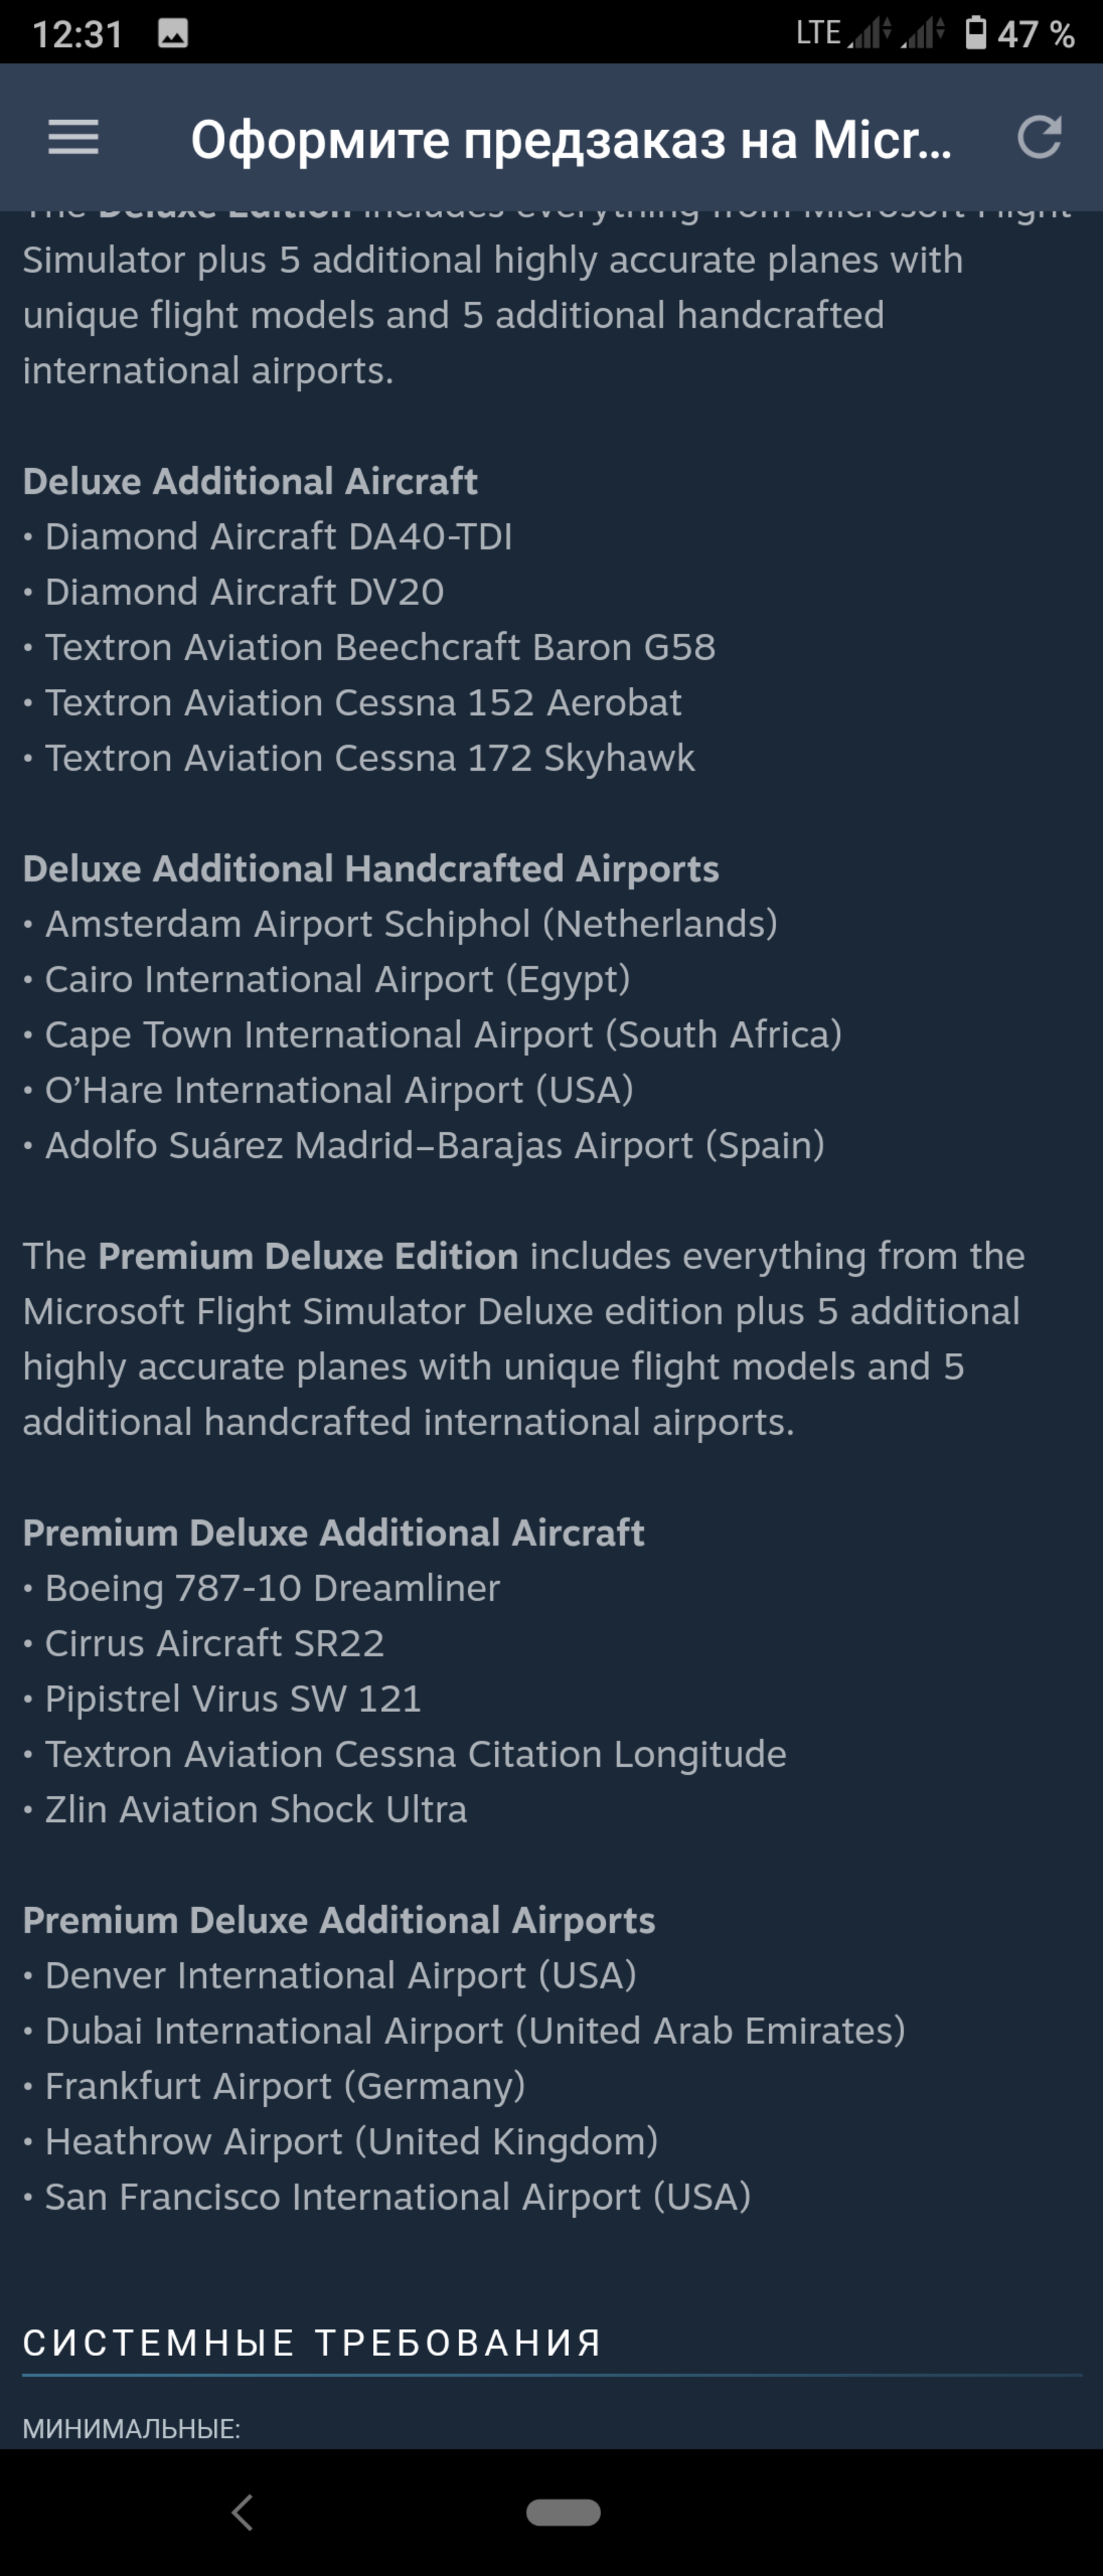Tap the 'Deluxe Additional Handcrafted Airports' heading

(370, 868)
